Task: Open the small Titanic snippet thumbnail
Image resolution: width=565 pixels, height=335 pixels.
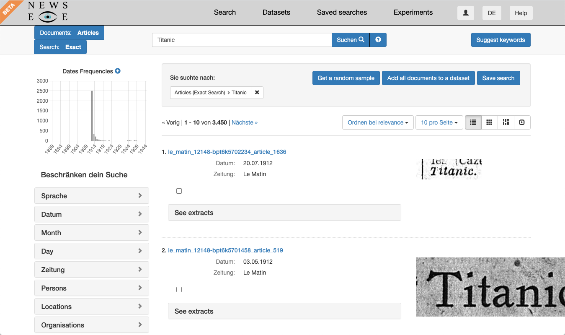Action: point(449,169)
